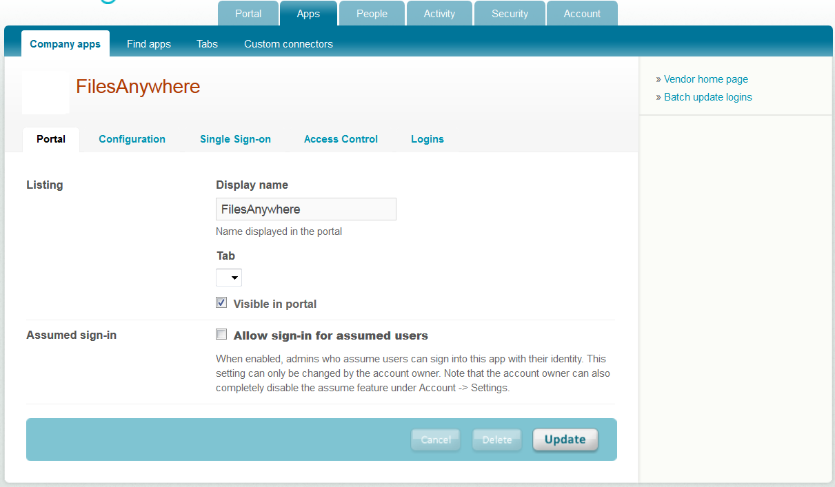Open the Vendor home page link
Screen dimensions: 835x487
tap(706, 79)
